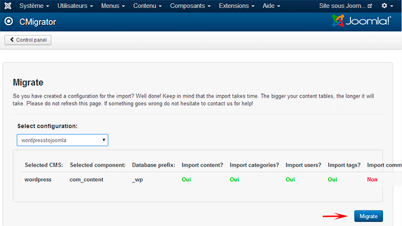Click Oui under Import users?
Image resolution: width=402 pixels, height=226 pixels.
click(x=290, y=180)
